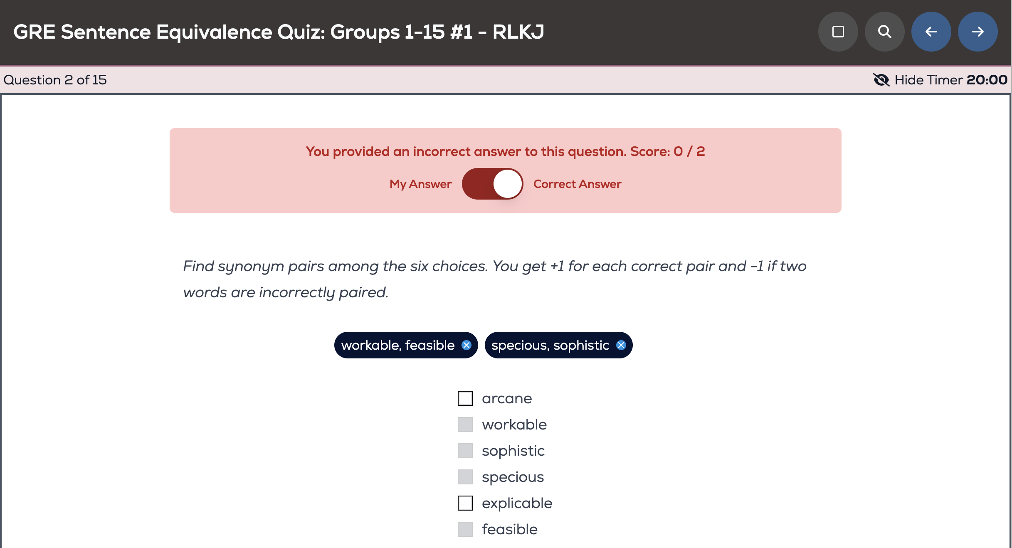Click the greyed "workable" checkbox
Viewport: 1012px width, 548px height.
coord(465,425)
